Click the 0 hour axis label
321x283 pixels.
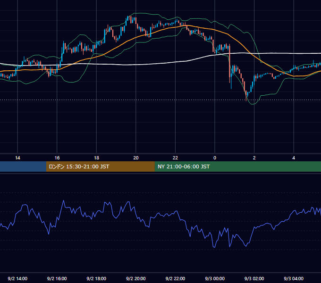coord(215,158)
